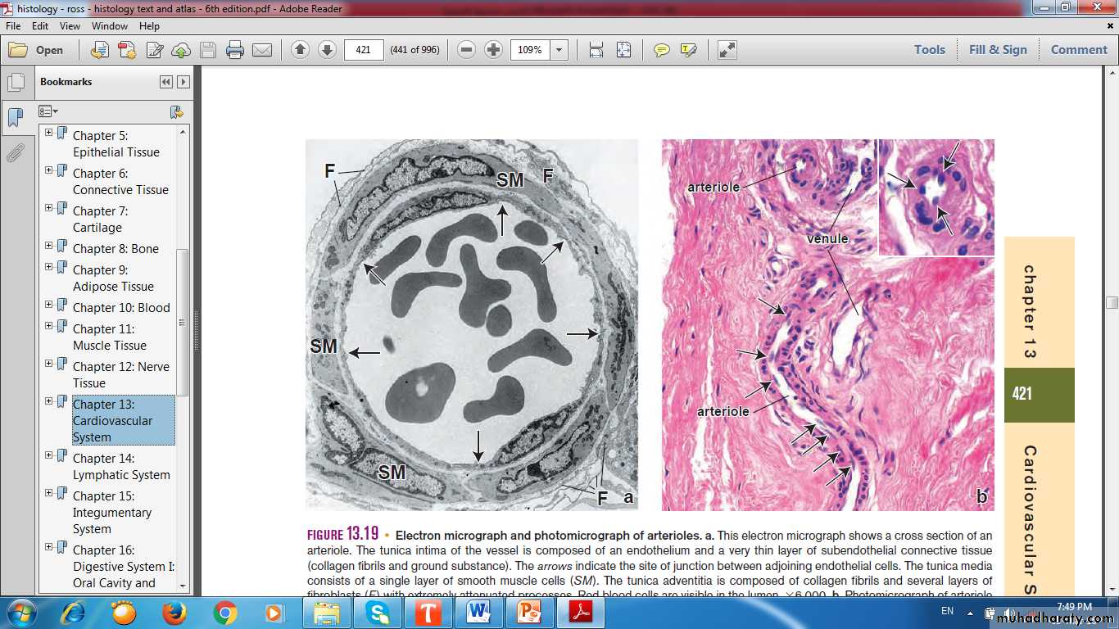Screen dimensions: 1119x629
Task: Click the page number input field
Action: (x=364, y=50)
